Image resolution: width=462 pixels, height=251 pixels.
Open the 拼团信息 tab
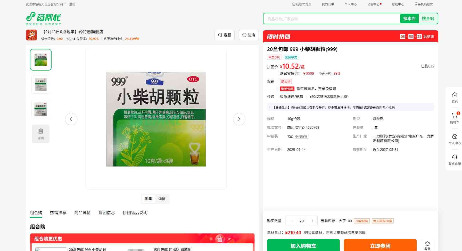click(x=106, y=213)
